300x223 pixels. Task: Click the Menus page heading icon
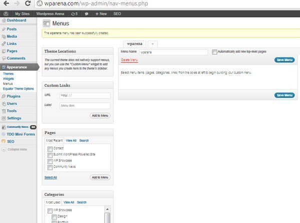tap(46, 24)
